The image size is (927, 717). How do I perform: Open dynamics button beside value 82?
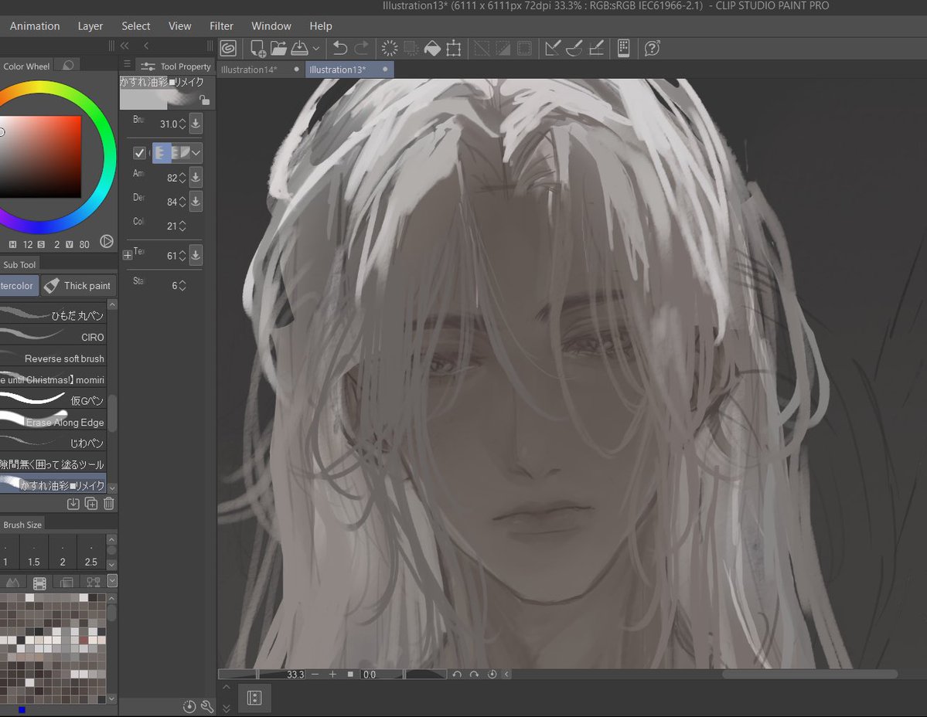(x=196, y=177)
